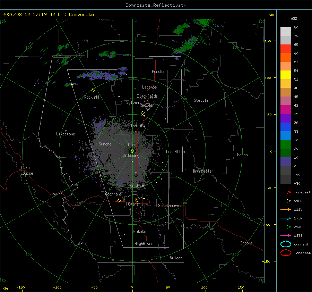Click the HighRiver town label

coord(144,244)
